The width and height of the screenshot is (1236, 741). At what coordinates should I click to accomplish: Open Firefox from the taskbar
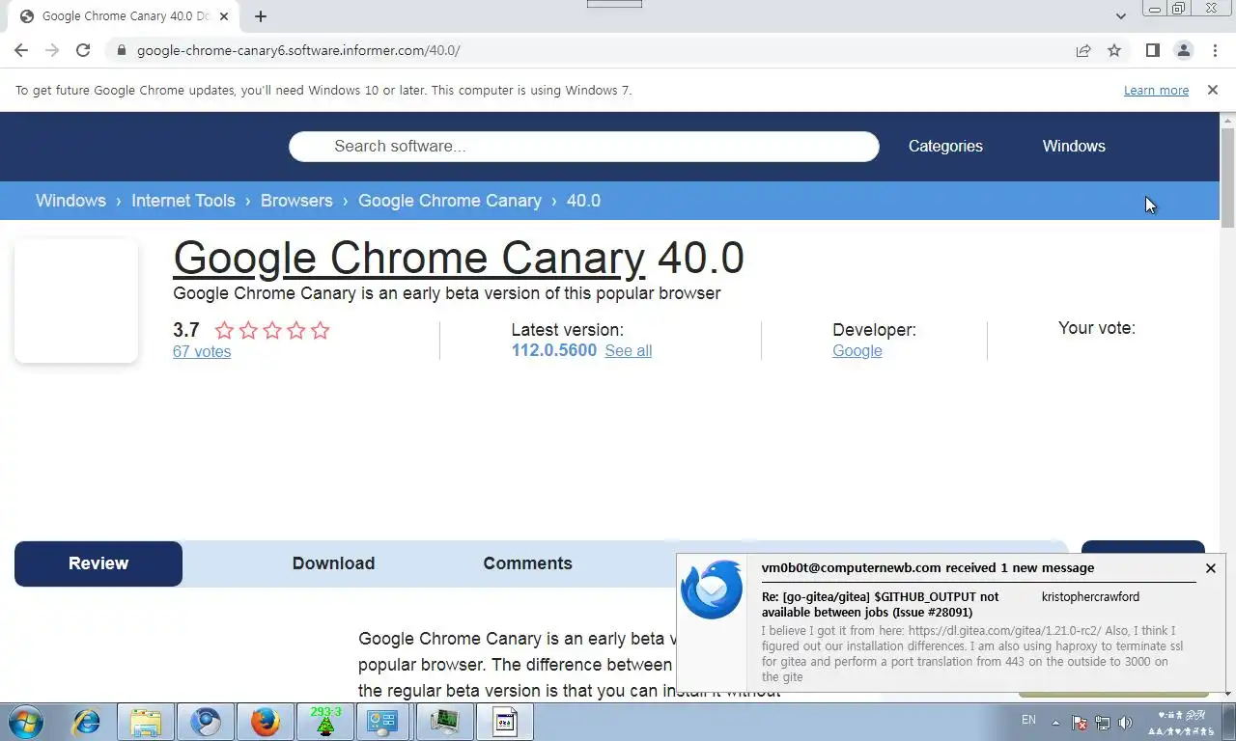click(x=266, y=722)
